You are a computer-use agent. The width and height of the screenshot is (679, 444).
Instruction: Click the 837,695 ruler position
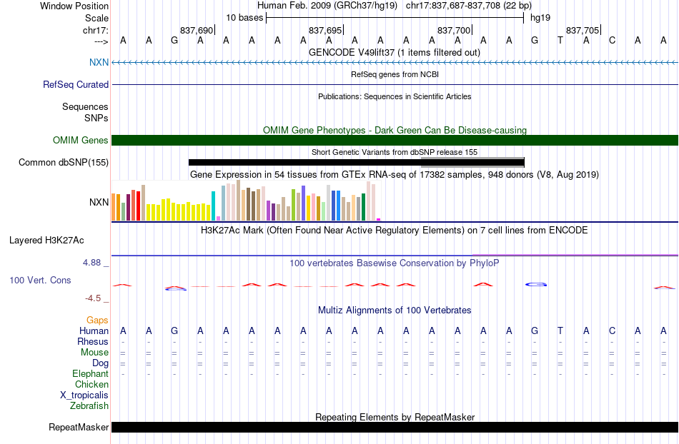pyautogui.click(x=325, y=30)
